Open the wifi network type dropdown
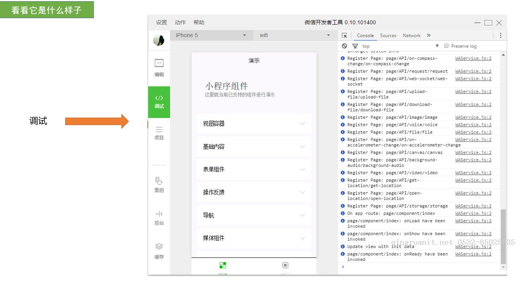520x281 pixels. 294,35
